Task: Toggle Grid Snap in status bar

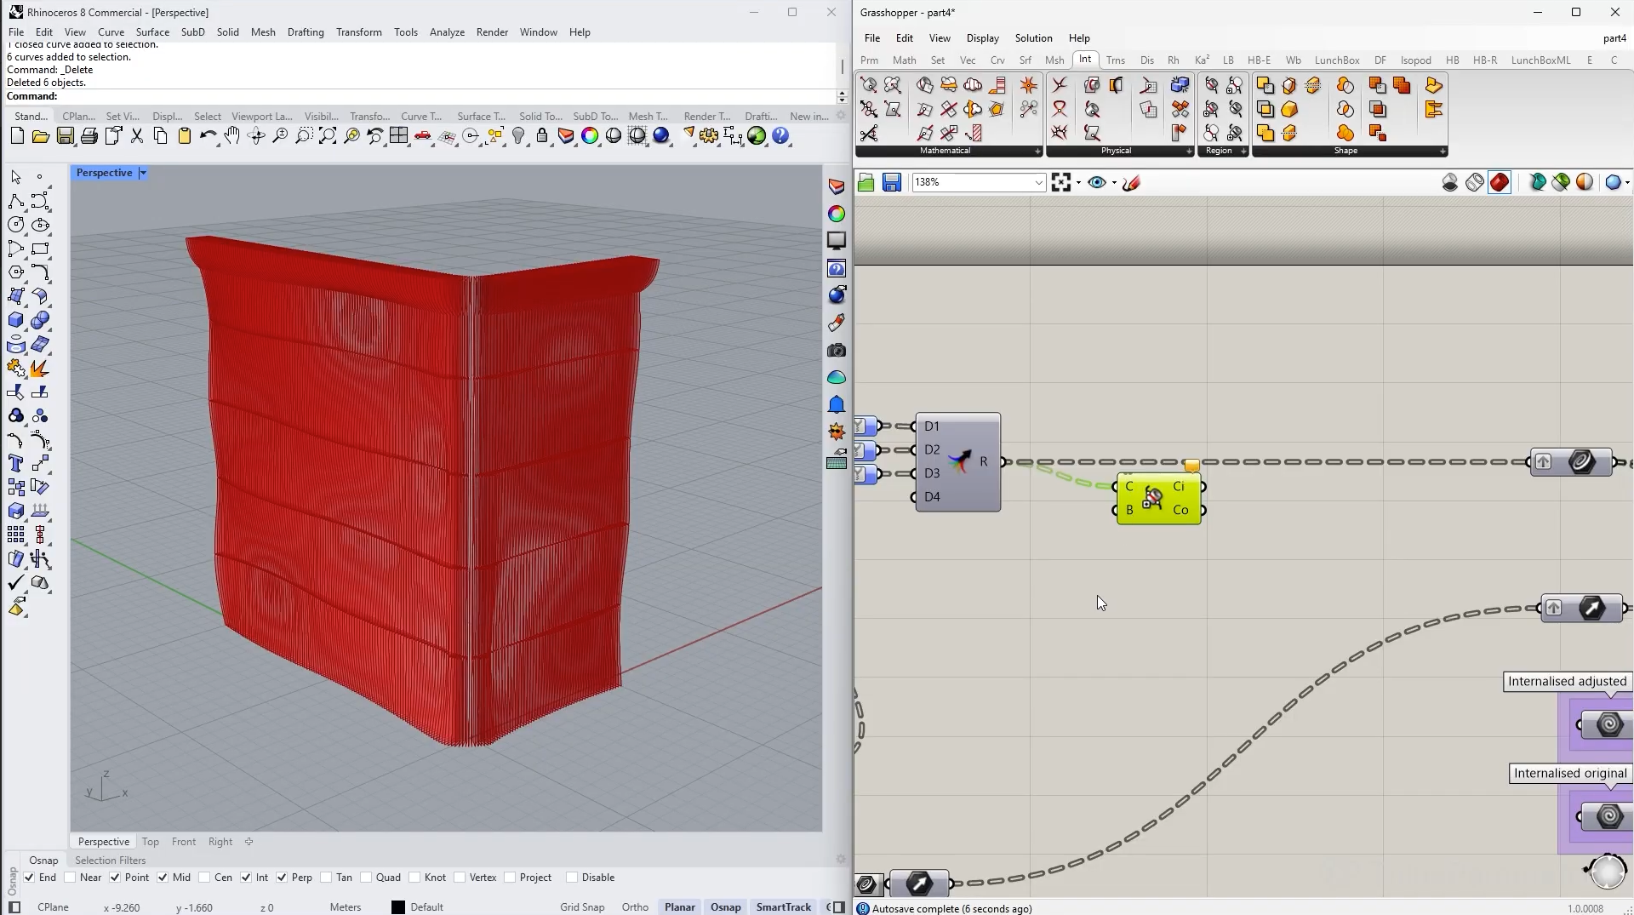Action: (581, 907)
